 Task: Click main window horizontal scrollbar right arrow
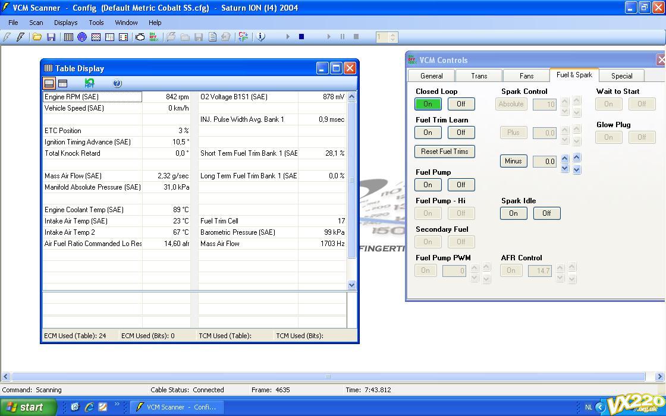coord(659,377)
